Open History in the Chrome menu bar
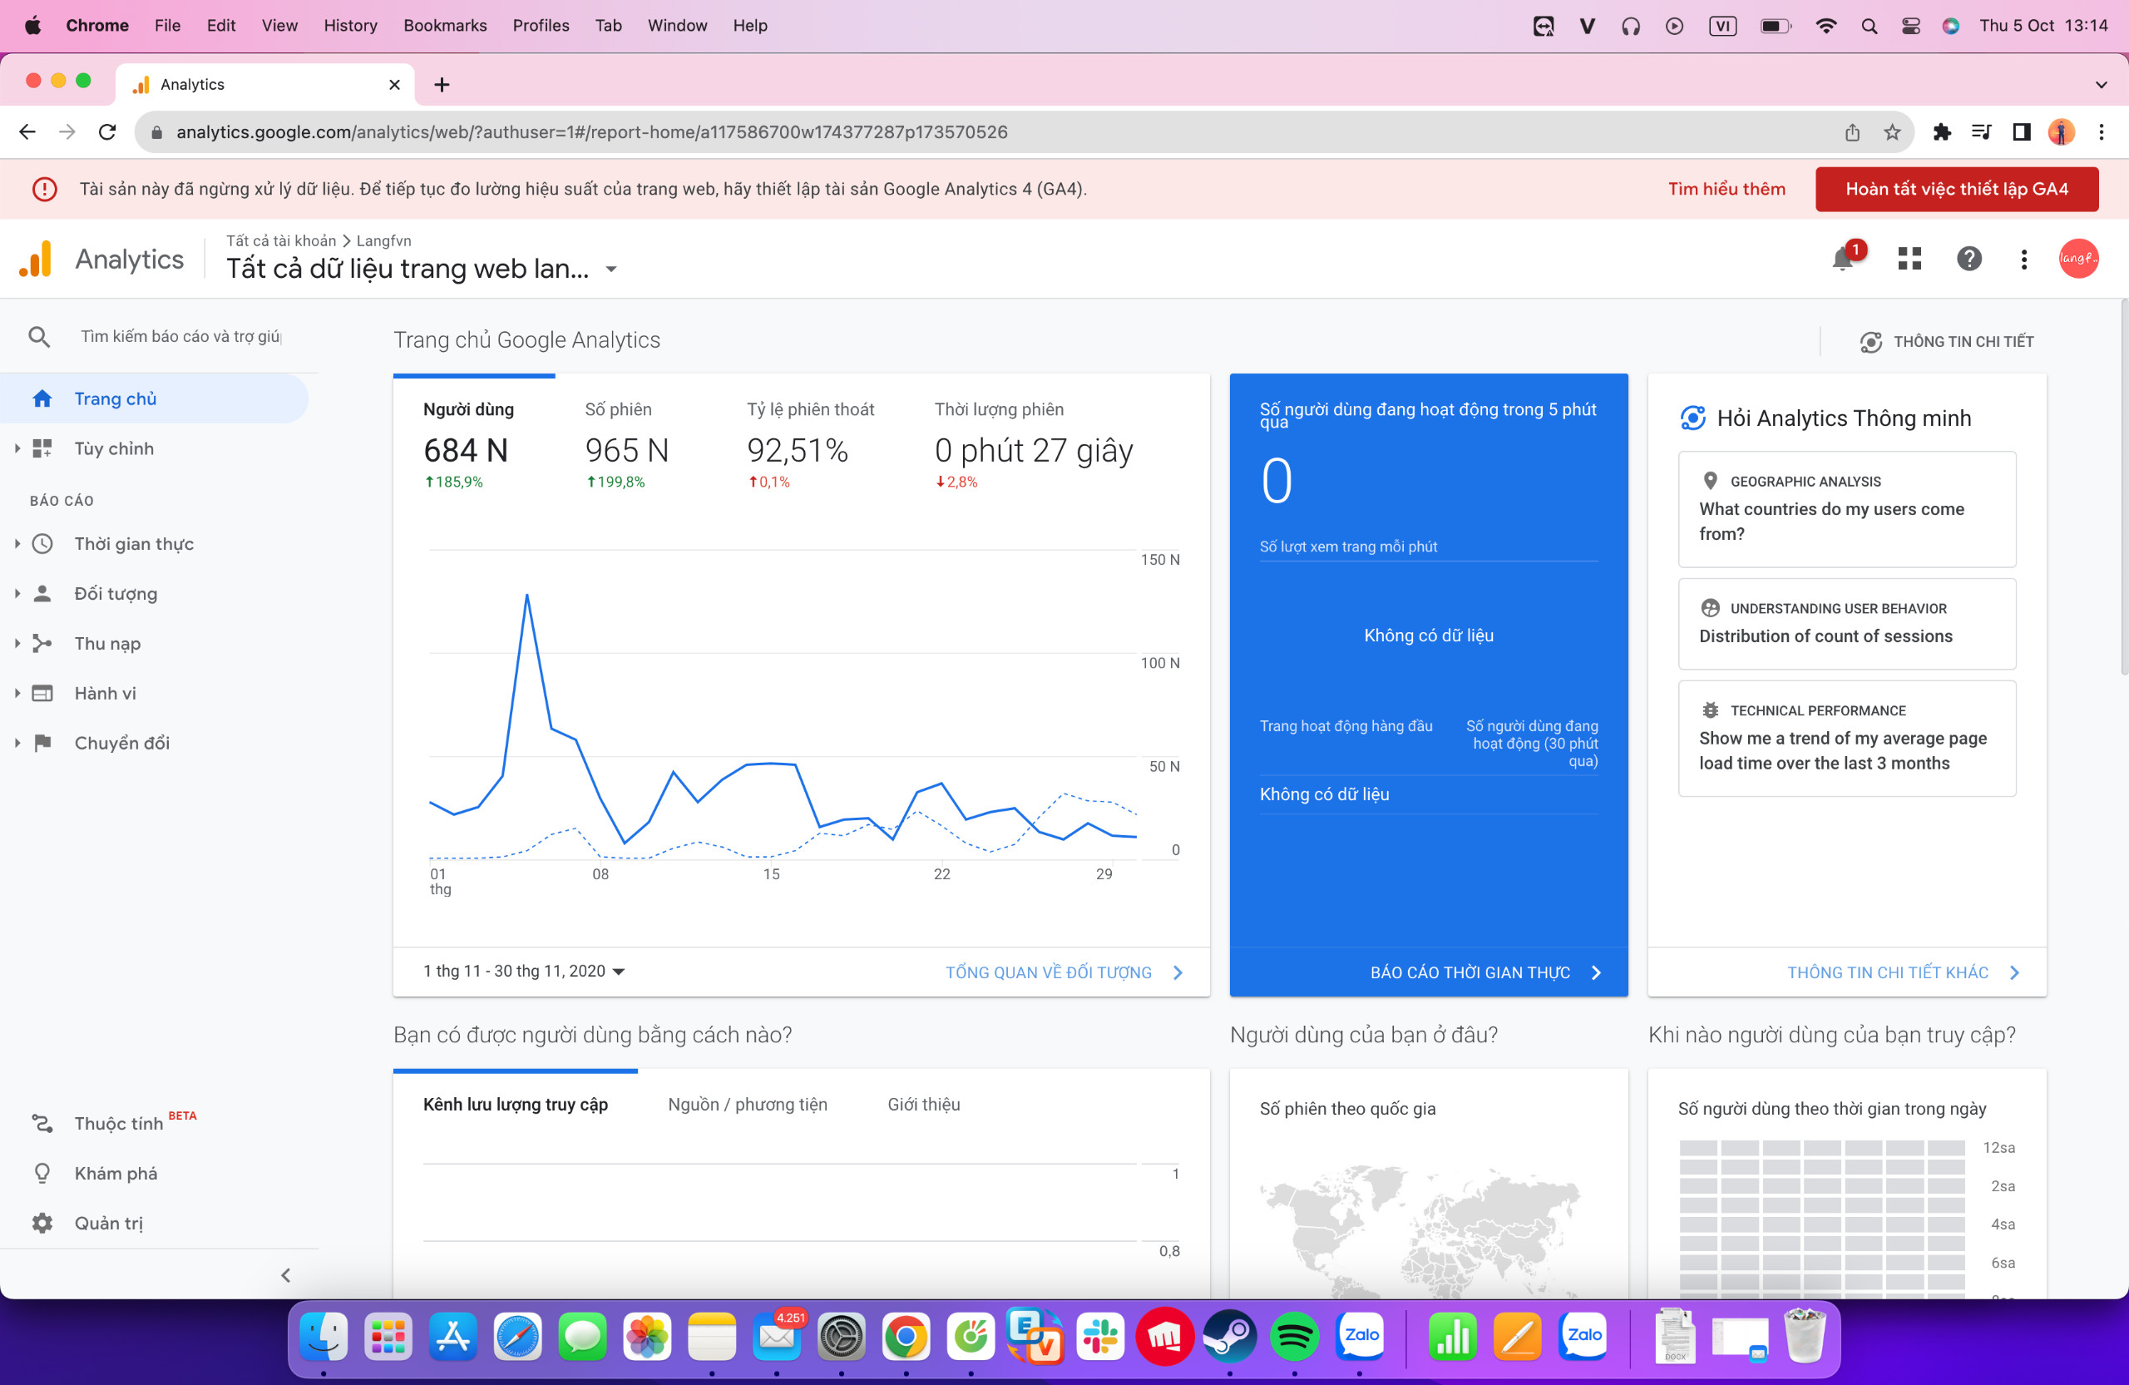Image resolution: width=2129 pixels, height=1385 pixels. (350, 25)
